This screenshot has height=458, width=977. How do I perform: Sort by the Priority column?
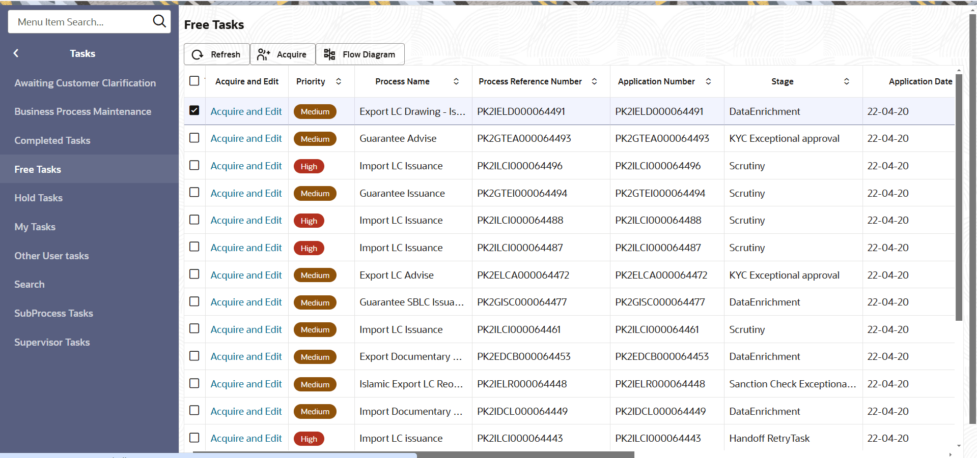coord(339,81)
